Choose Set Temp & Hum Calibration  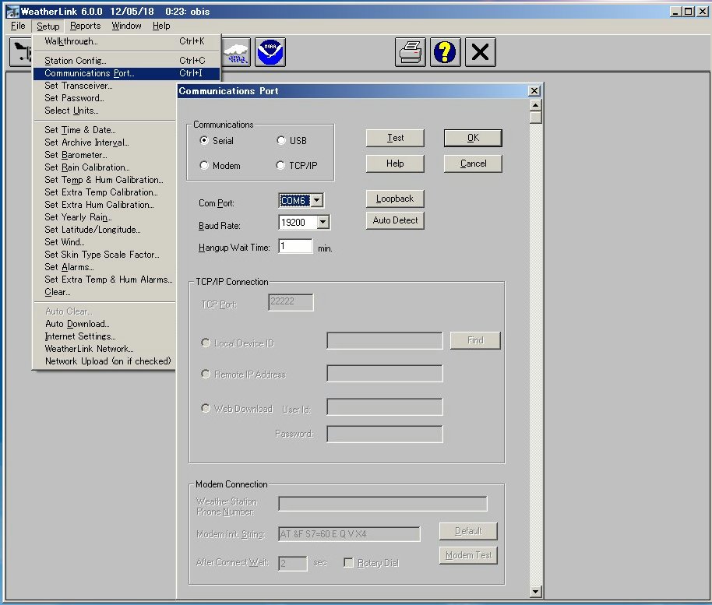105,180
